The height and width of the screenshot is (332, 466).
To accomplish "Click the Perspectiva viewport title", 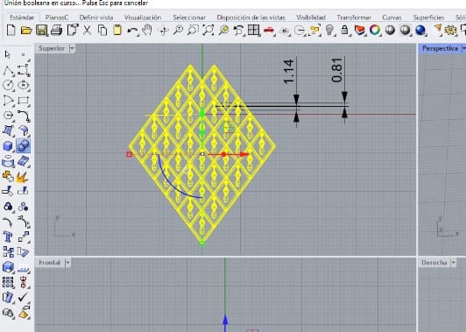I will [x=440, y=48].
